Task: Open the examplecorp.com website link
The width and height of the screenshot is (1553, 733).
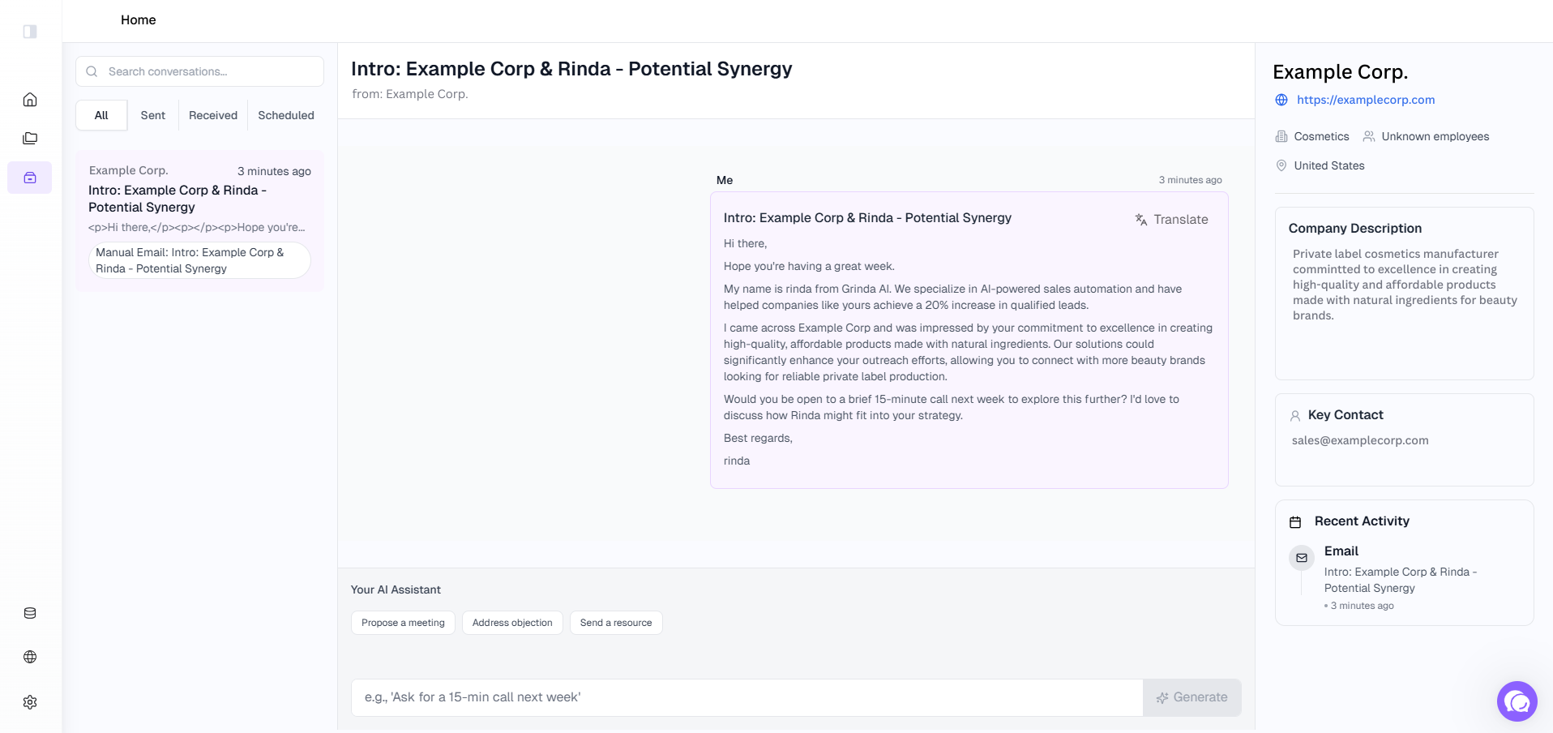Action: (x=1366, y=100)
